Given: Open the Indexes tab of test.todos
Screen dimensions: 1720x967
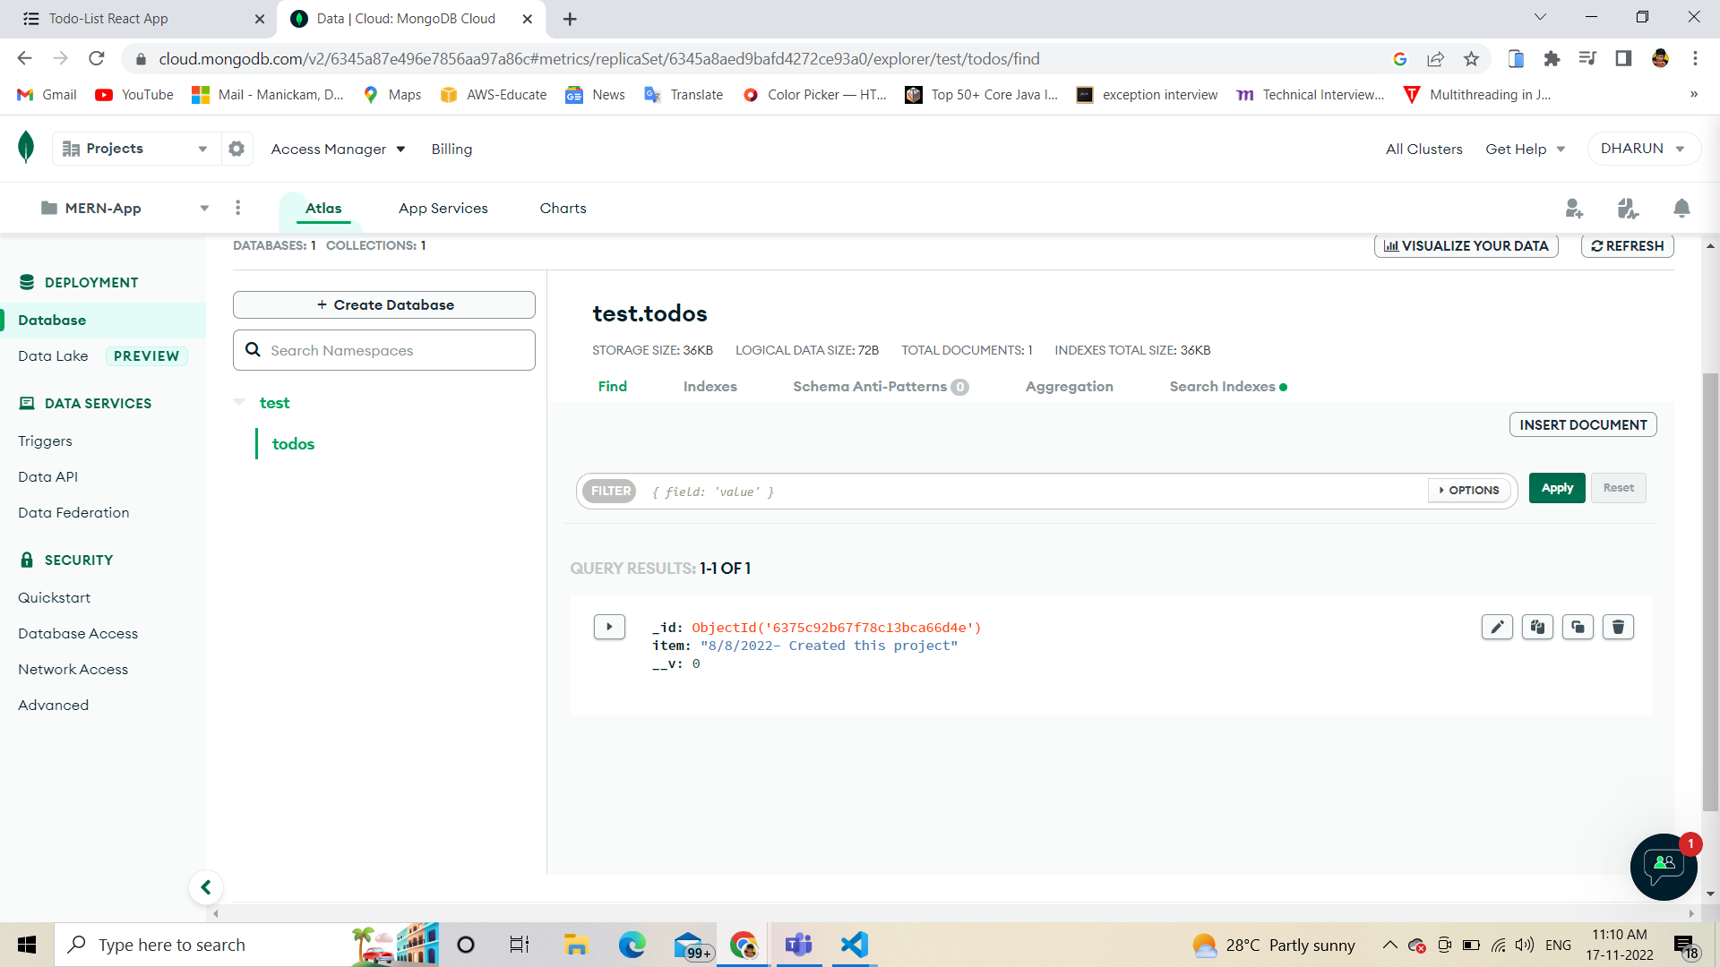Looking at the screenshot, I should click(709, 386).
